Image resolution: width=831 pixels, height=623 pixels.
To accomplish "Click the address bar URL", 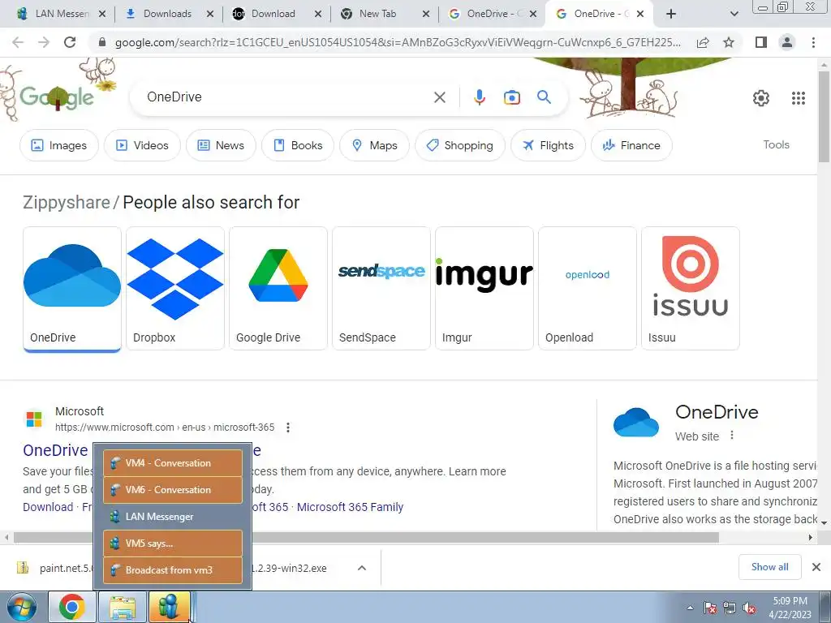I will [x=398, y=42].
